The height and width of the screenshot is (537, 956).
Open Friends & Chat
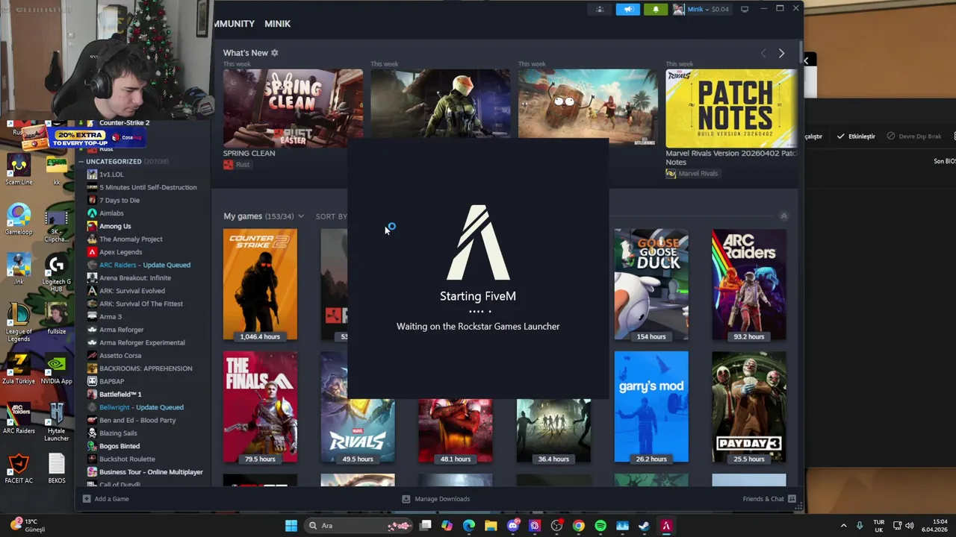(769, 499)
